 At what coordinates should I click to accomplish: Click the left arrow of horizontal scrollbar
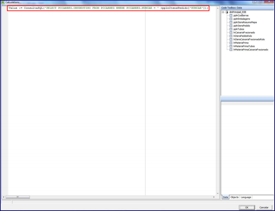point(3,197)
